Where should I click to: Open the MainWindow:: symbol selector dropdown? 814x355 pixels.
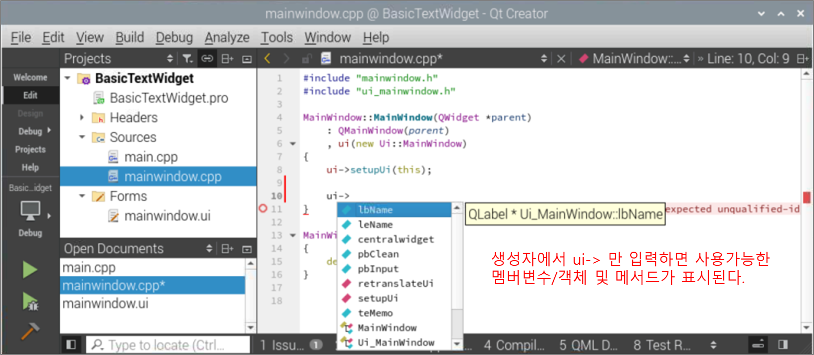tap(687, 59)
